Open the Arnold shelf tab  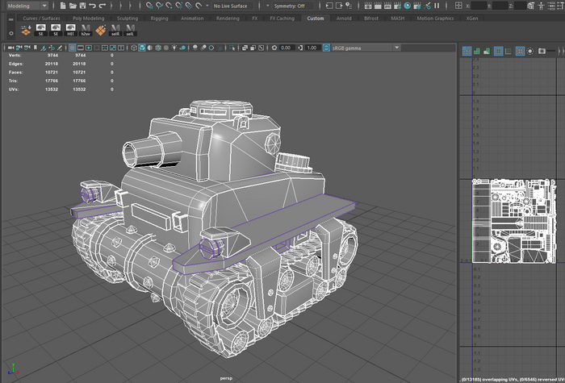pyautogui.click(x=343, y=18)
